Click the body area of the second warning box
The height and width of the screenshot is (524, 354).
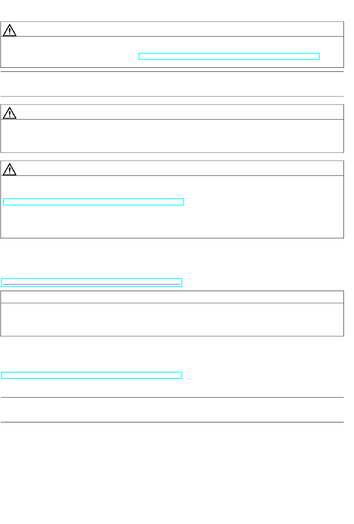point(172,136)
